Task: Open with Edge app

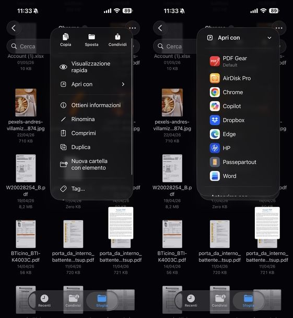Action: click(x=238, y=134)
